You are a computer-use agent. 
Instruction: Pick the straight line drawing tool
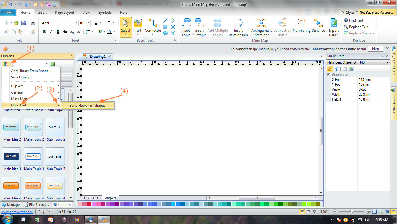[x=165, y=20]
